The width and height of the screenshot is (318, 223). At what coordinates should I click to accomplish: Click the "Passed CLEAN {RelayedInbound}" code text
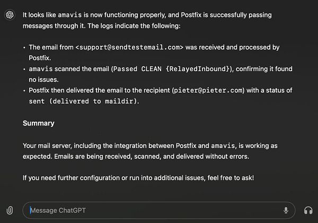click(172, 69)
